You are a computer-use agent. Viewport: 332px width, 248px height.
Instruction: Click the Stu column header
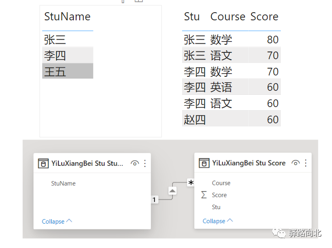192,16
